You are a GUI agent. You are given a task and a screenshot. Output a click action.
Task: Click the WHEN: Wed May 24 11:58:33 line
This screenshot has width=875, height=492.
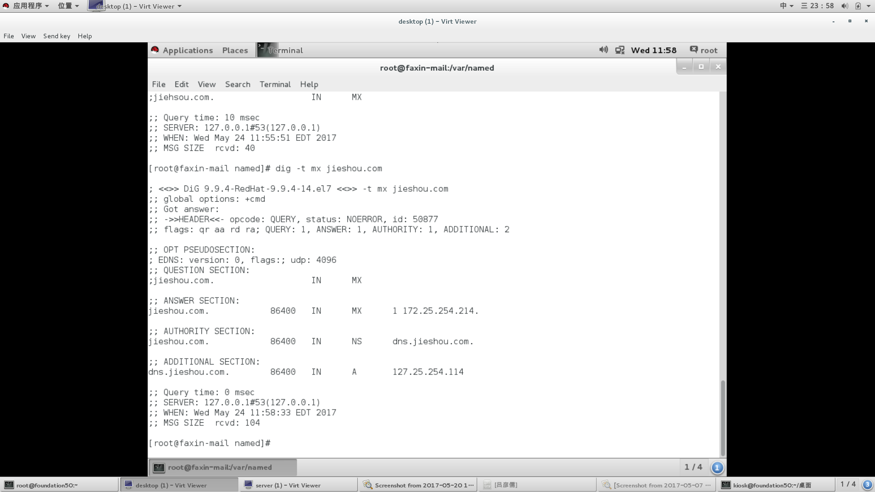[242, 413]
